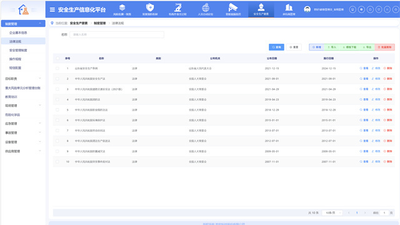Delete row 1 using red 删除
This screenshot has width=400, height=225.
click(x=387, y=68)
